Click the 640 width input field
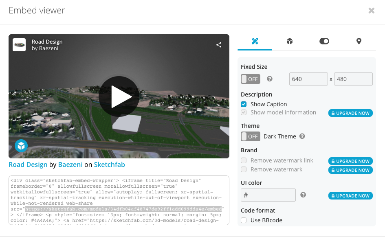 tap(308, 79)
